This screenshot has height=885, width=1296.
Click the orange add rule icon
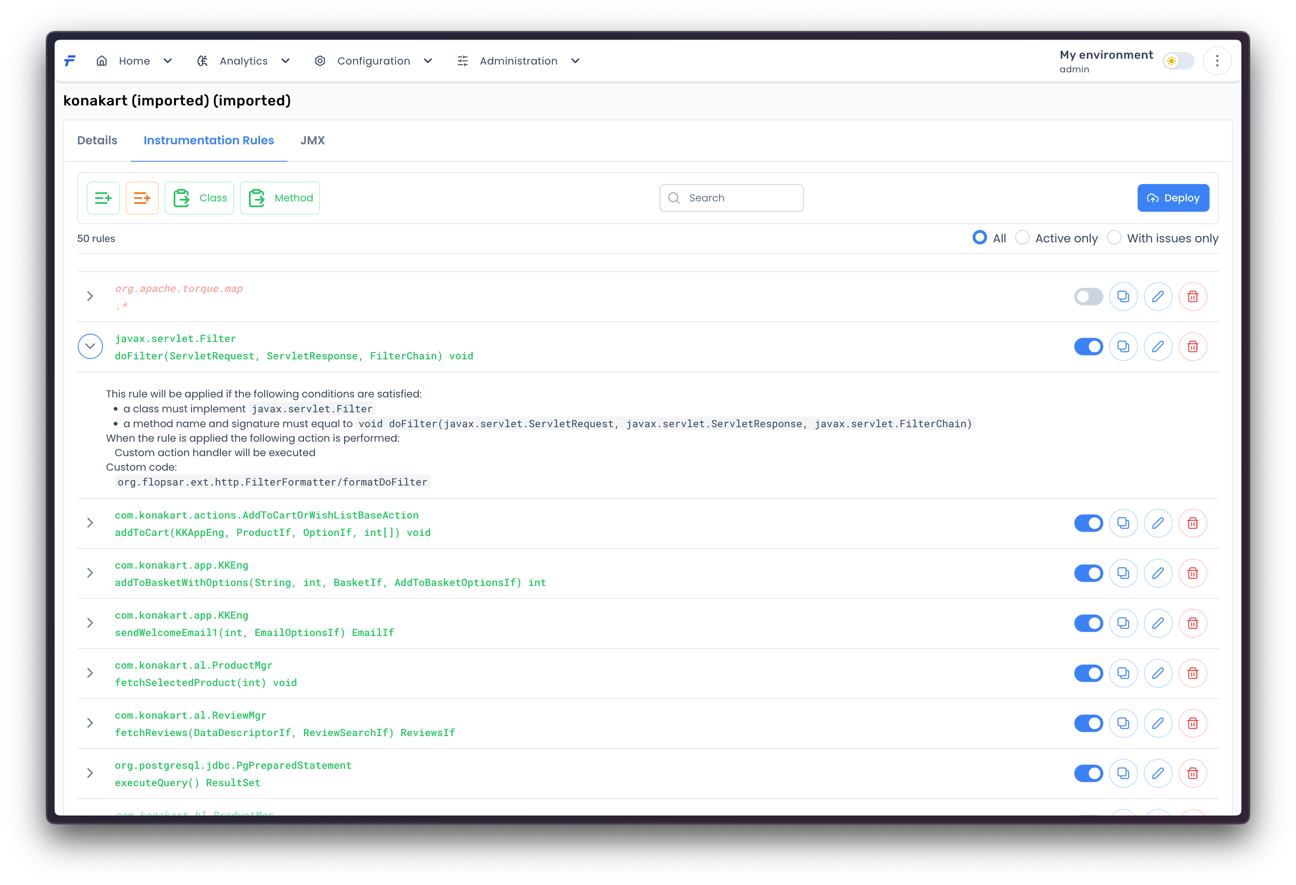tap(142, 198)
